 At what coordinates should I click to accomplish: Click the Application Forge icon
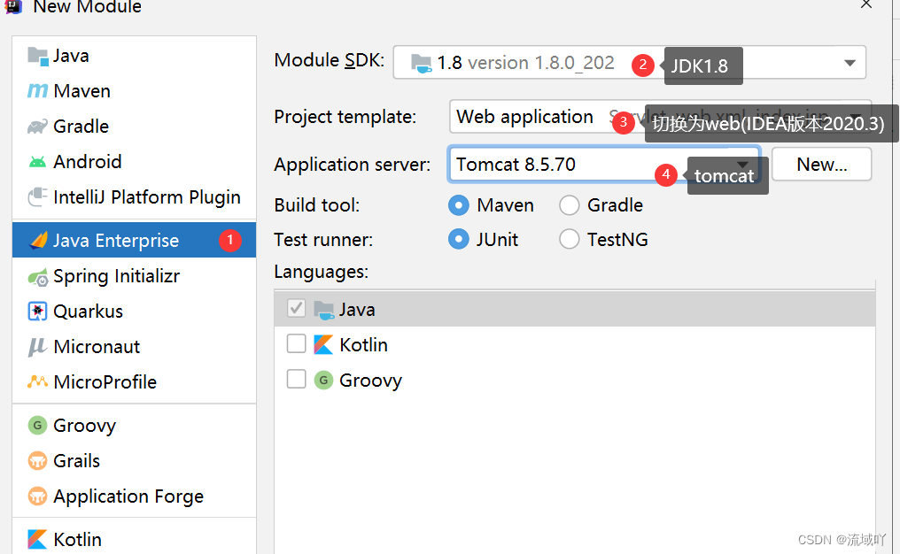[x=37, y=496]
